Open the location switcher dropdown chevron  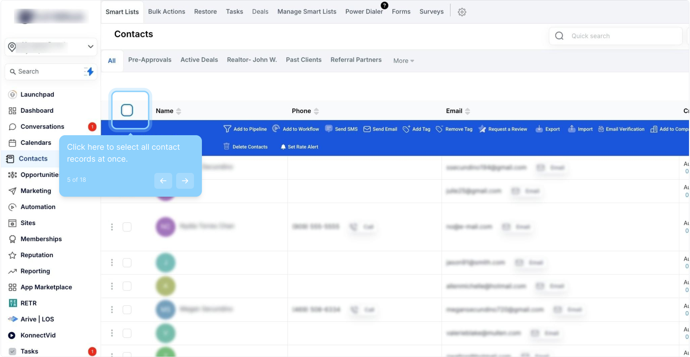pos(90,47)
